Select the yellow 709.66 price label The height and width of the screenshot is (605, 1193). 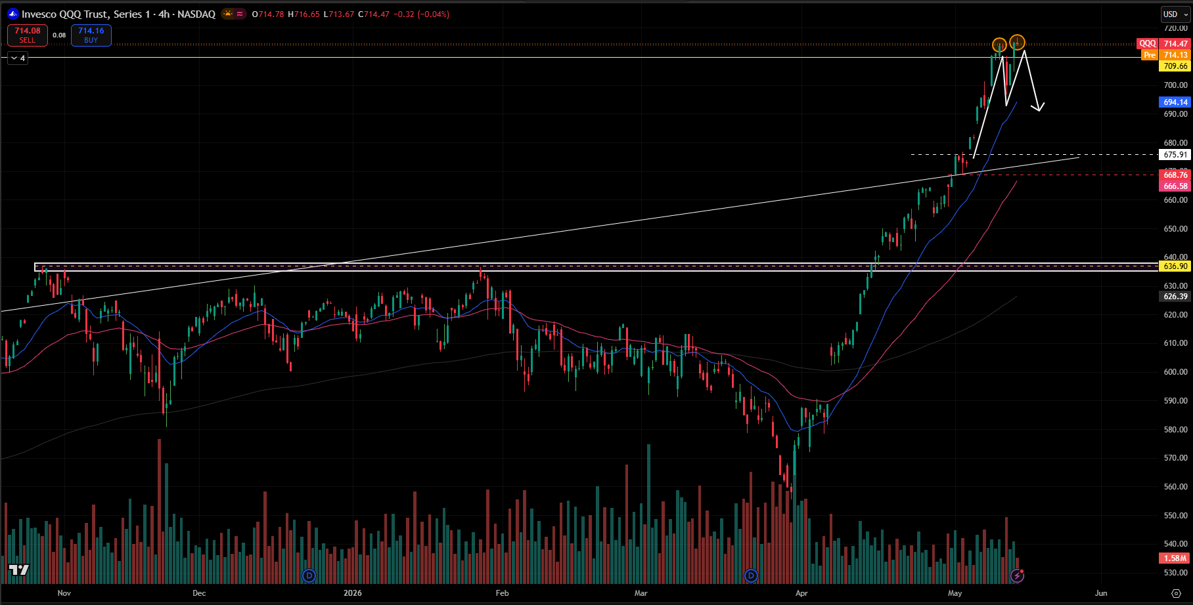tap(1175, 66)
